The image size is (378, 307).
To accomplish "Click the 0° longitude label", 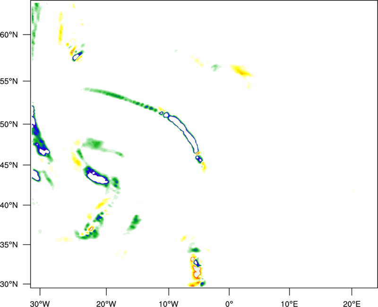I will coord(229,304).
